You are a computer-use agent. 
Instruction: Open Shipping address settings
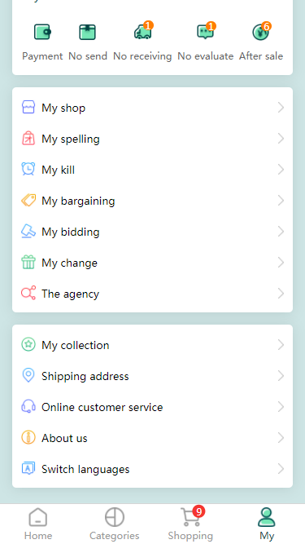[x=153, y=376]
